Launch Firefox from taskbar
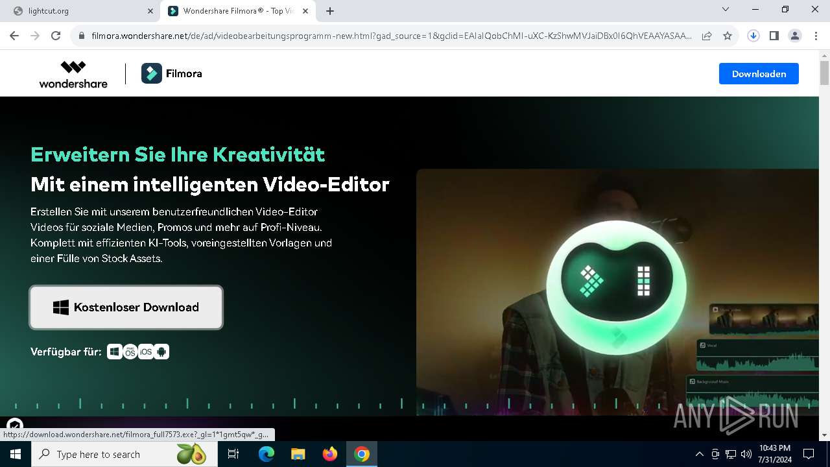This screenshot has height=467, width=830. click(x=330, y=454)
